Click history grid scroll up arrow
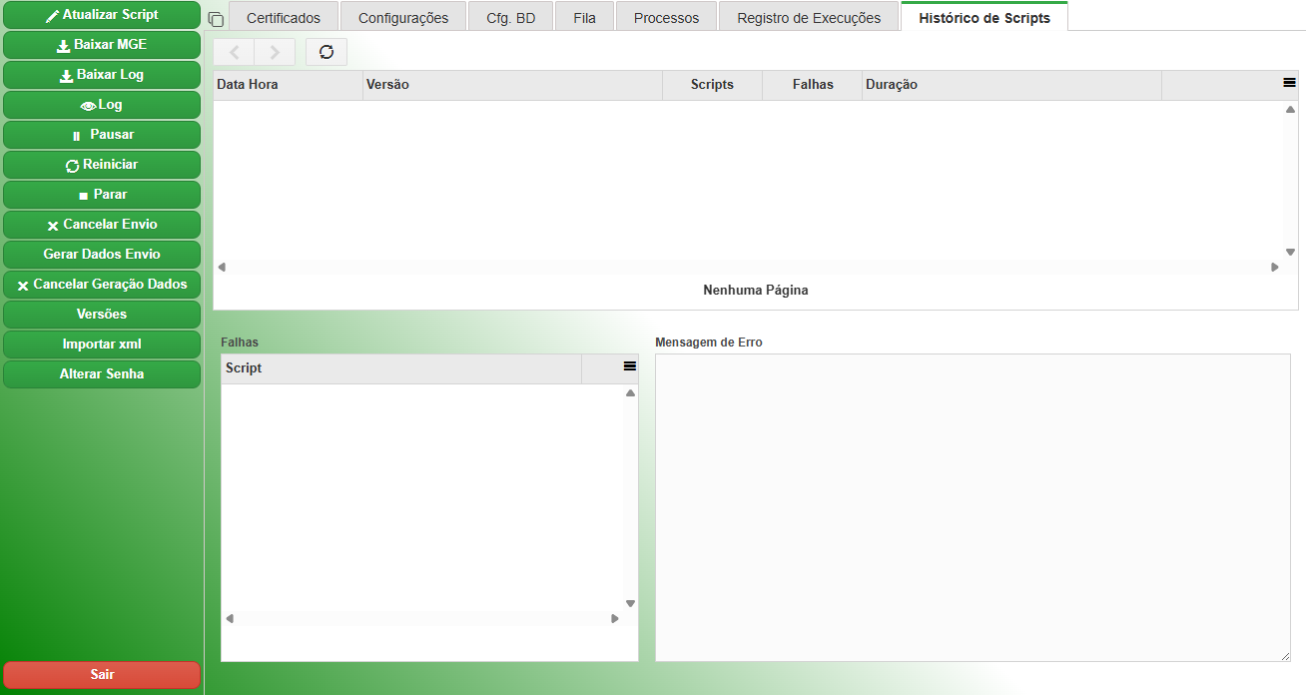The width and height of the screenshot is (1306, 695). tap(1290, 109)
